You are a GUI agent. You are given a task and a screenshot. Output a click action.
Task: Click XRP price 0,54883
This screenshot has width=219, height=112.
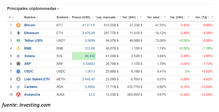point(89,64)
